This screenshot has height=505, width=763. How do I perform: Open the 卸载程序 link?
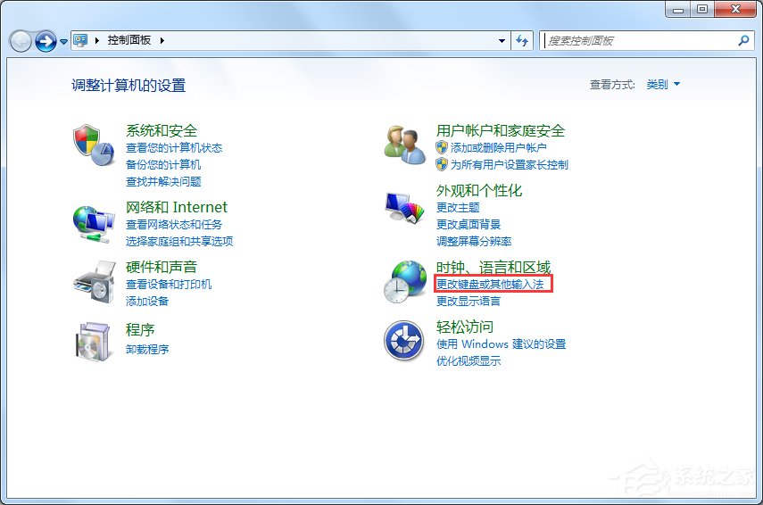pos(147,349)
